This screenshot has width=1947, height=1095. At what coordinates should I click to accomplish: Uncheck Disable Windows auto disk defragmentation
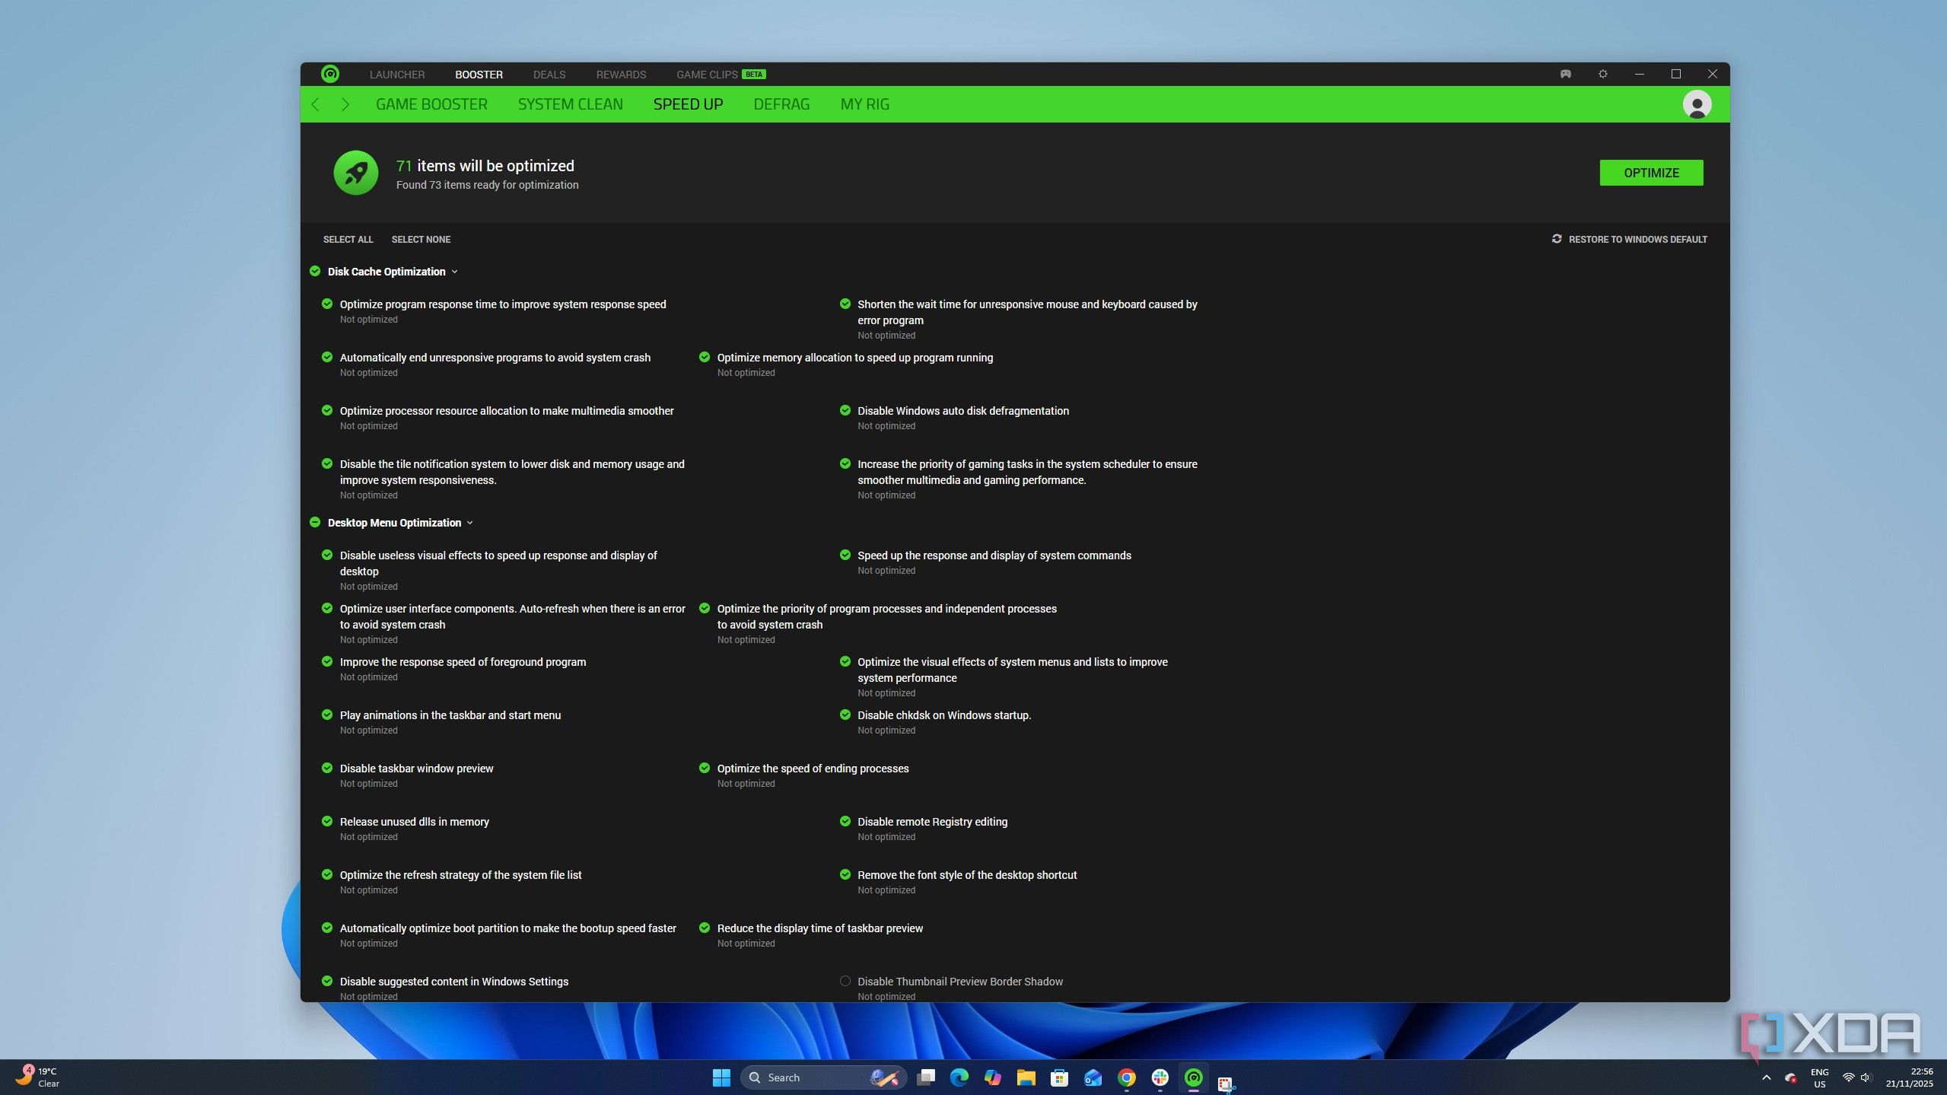click(845, 410)
